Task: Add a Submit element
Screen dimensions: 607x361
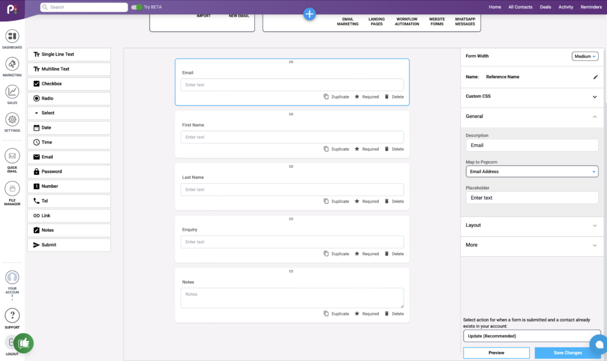Action: pos(69,245)
